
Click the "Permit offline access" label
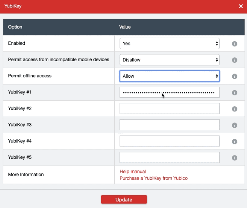click(x=30, y=76)
